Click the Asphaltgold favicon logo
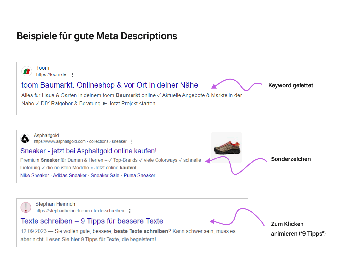Image resolution: width=337 pixels, height=274 pixels. [x=25, y=138]
